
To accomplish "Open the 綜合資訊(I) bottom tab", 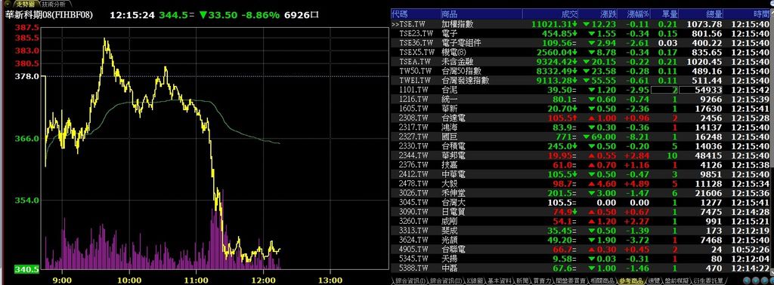I will click(410, 281).
